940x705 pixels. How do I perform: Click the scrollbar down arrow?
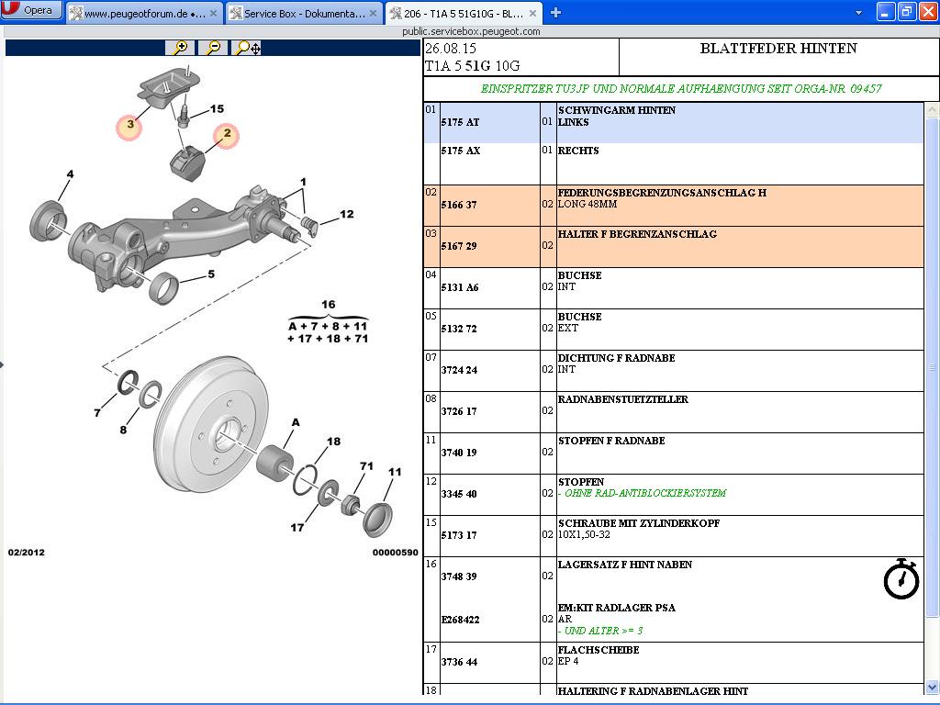point(933,687)
